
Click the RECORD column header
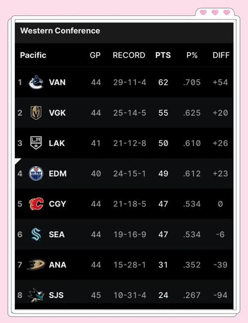(x=129, y=55)
